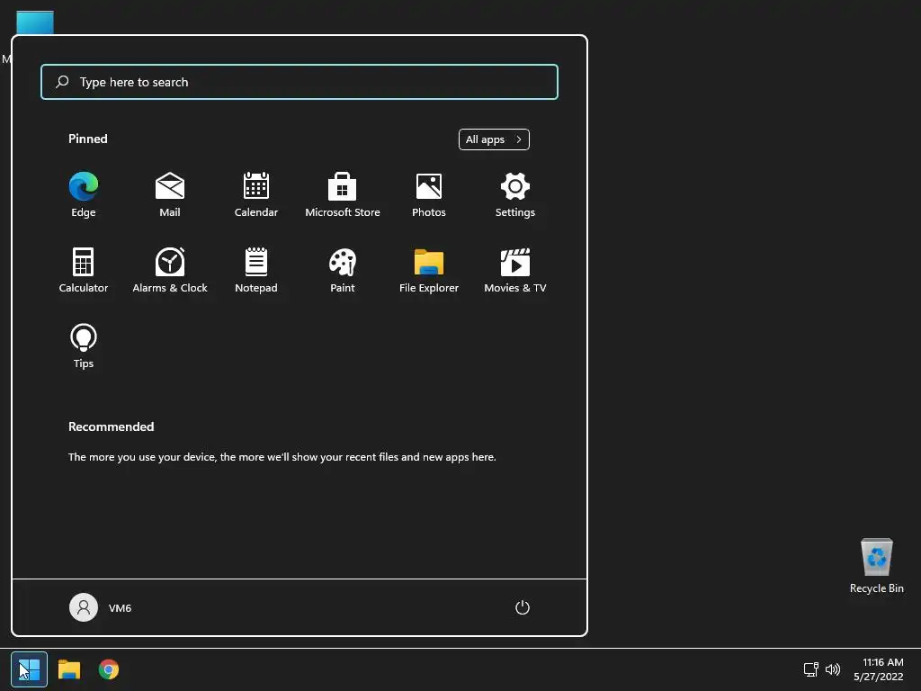Viewport: 921px width, 691px height.
Task: Open File Explorer from the taskbar
Action: pos(68,669)
